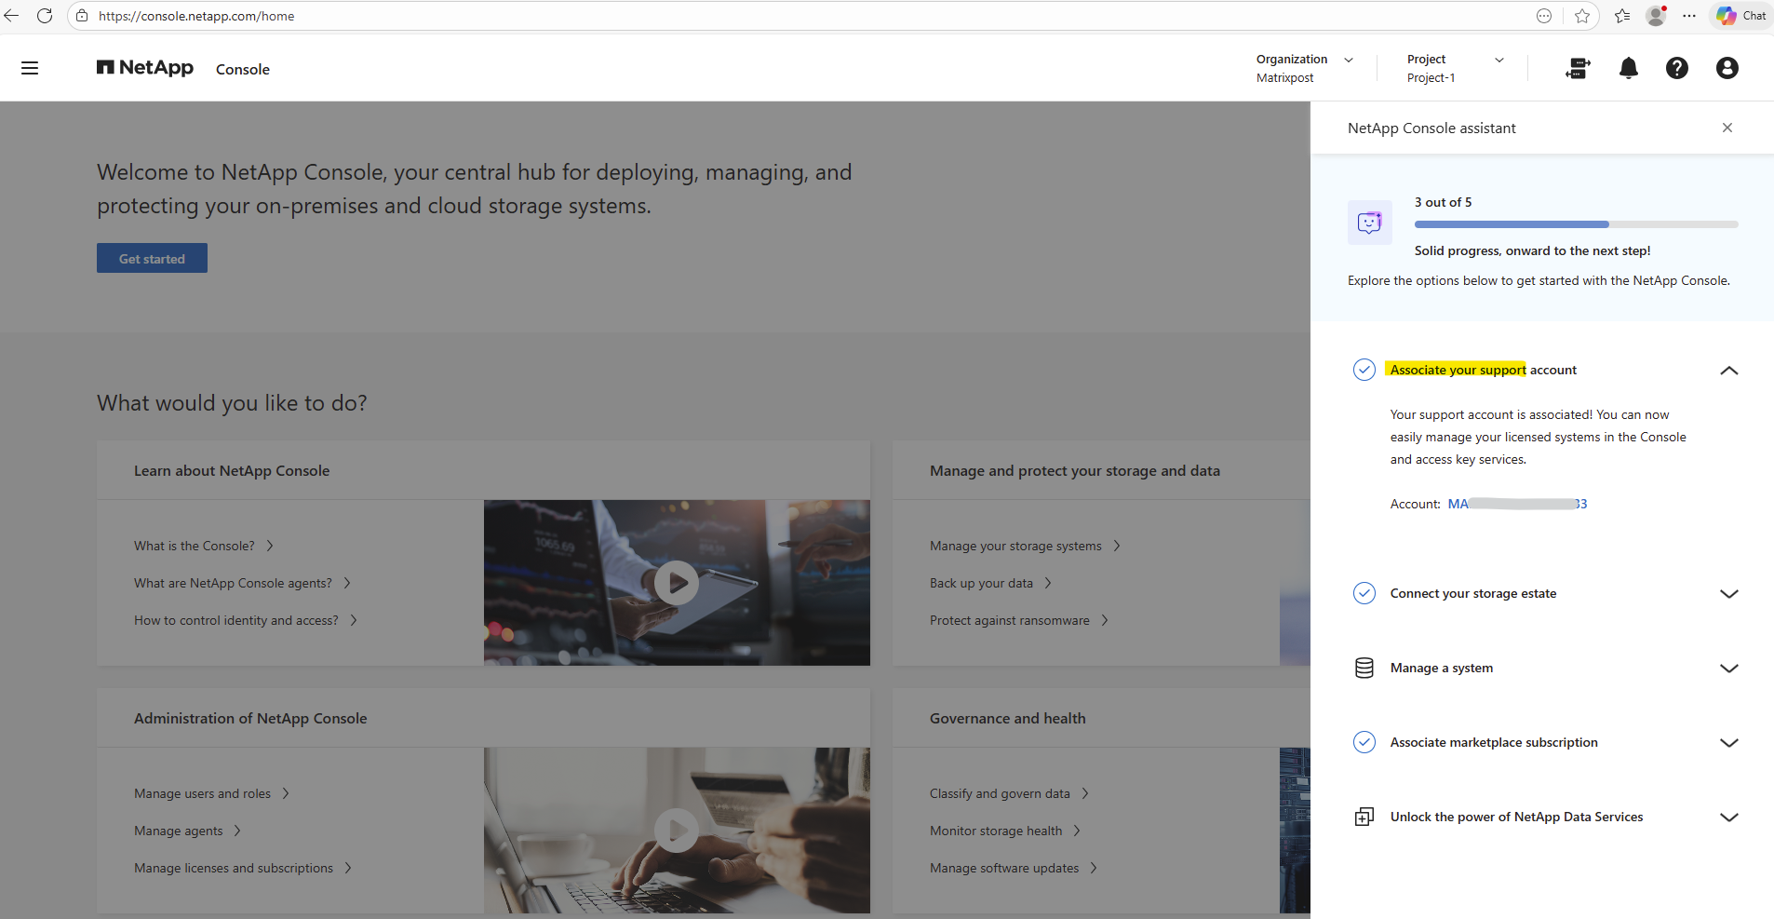This screenshot has height=919, width=1774.
Task: Open the hamburger navigation menu
Action: (30, 68)
